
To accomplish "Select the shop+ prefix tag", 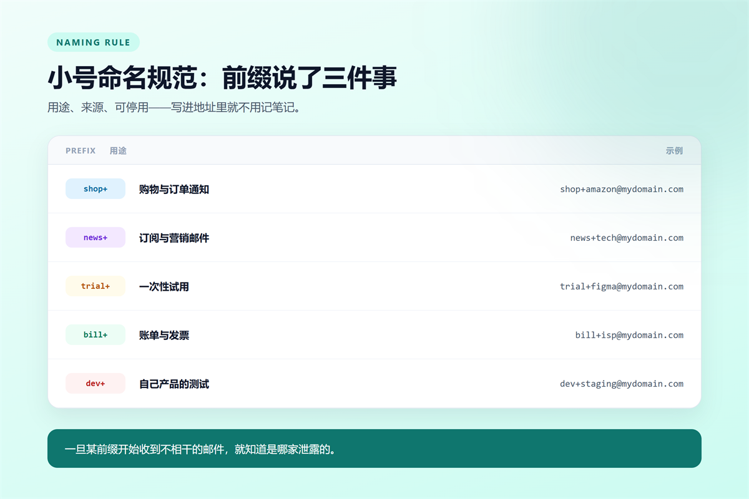I will 95,189.
